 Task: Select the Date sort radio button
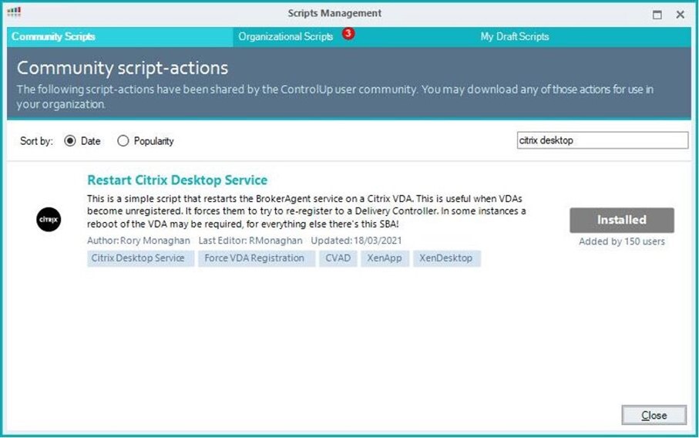pos(70,141)
